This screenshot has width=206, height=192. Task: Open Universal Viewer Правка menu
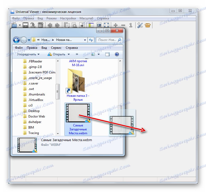click(29, 18)
